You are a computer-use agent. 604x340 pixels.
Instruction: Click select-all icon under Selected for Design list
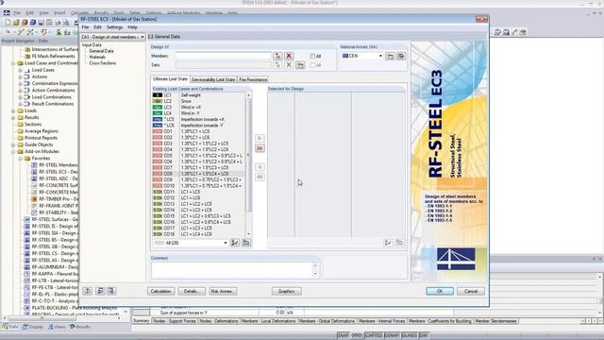pyautogui.click(x=388, y=243)
